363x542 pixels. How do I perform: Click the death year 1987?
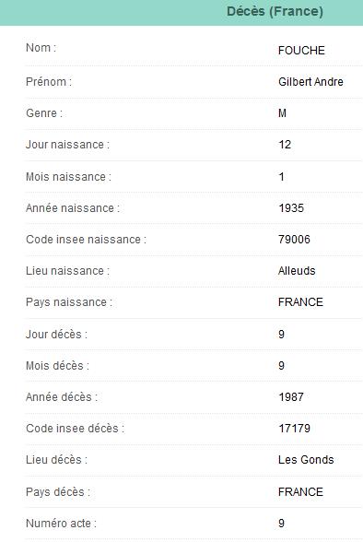[291, 397]
